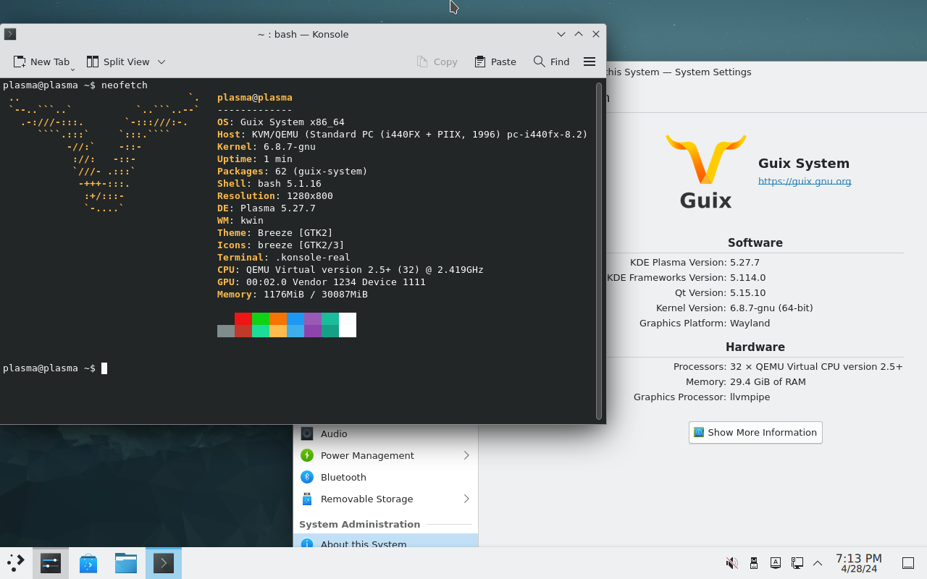Click the muted volume tray icon
The image size is (927, 579).
pos(732,563)
